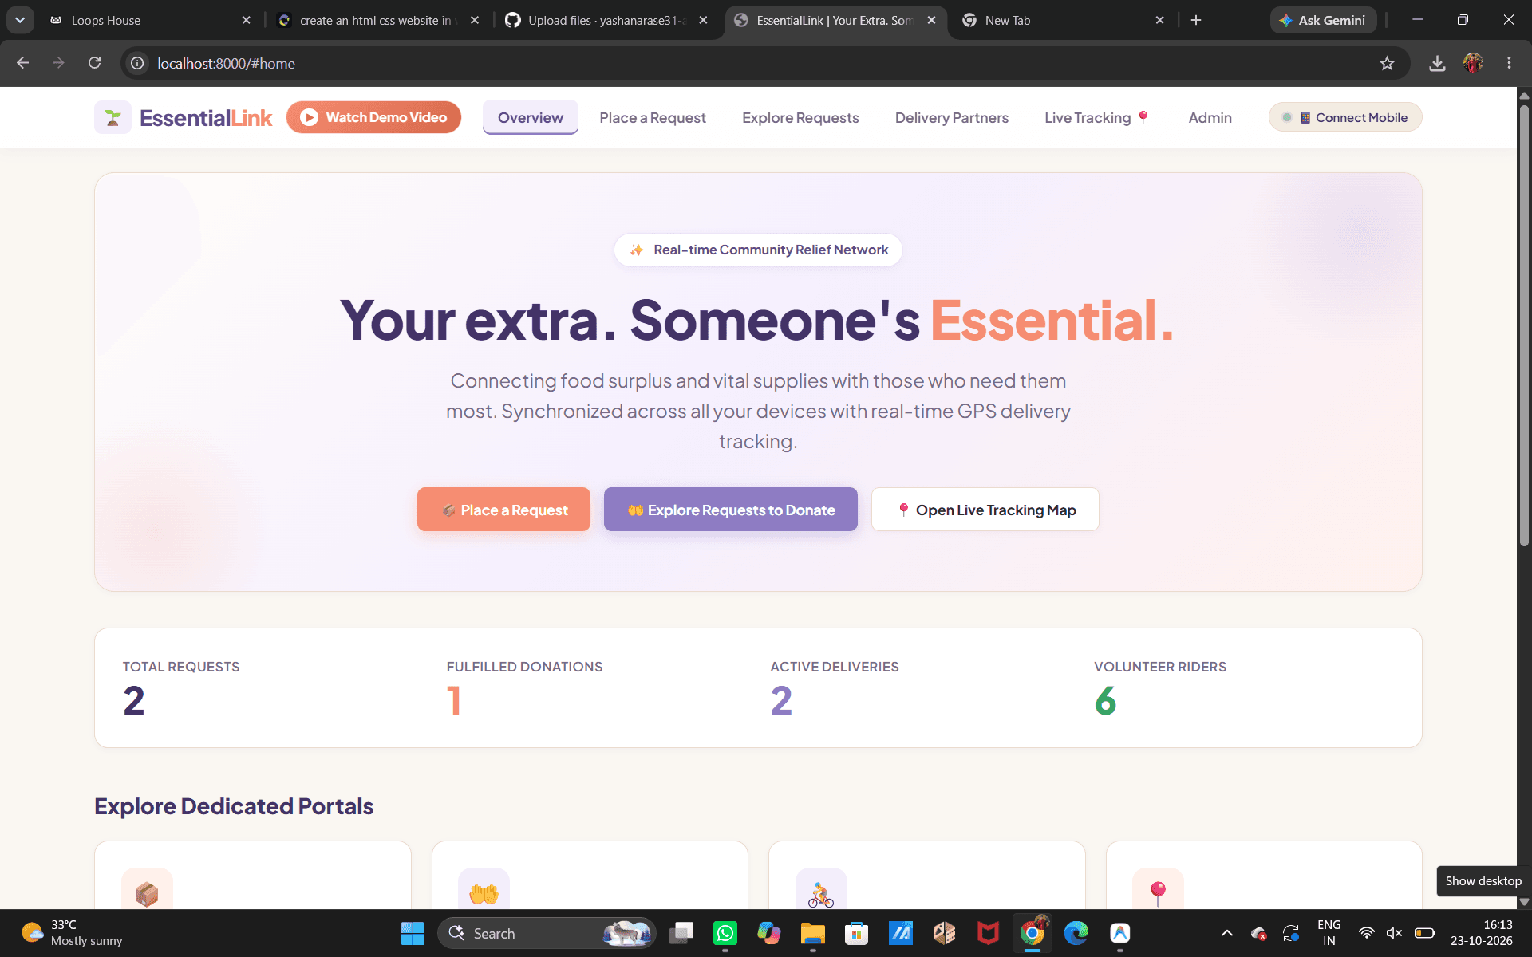The image size is (1532, 957).
Task: Click the Real-time Community Relief Network badge
Action: [758, 250]
